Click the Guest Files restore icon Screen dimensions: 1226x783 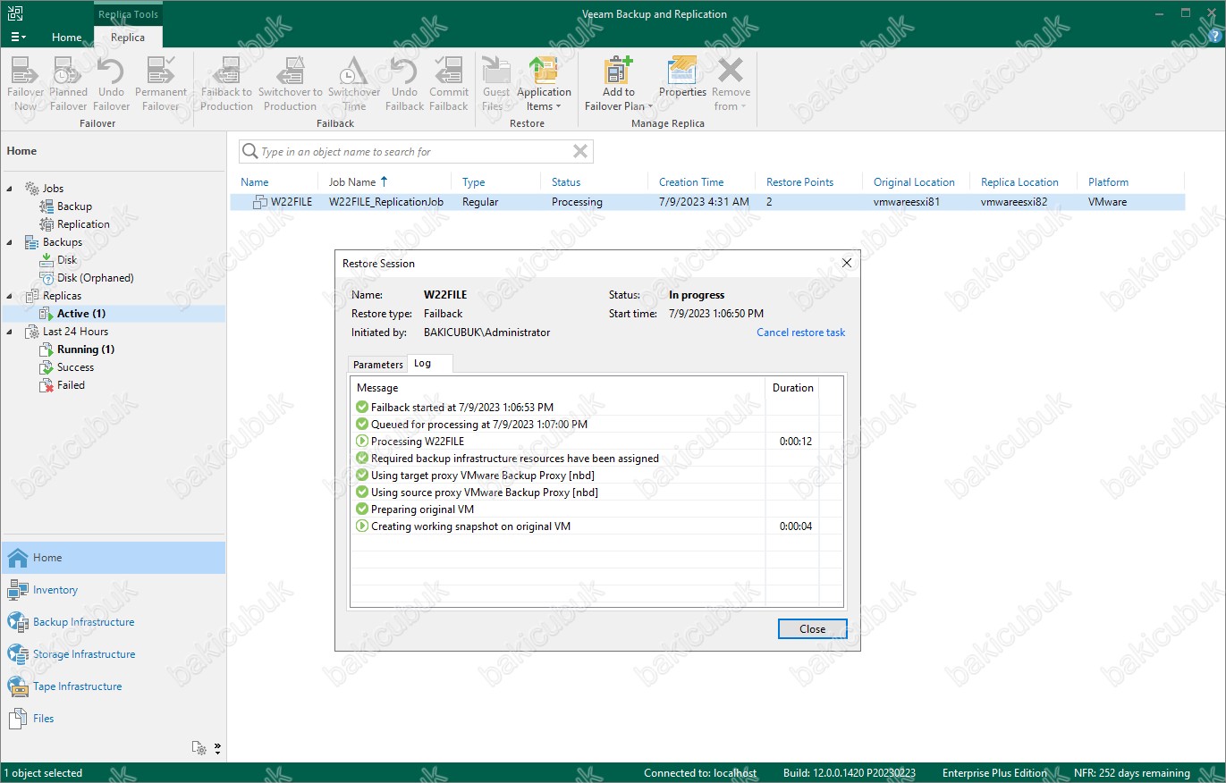tap(495, 84)
